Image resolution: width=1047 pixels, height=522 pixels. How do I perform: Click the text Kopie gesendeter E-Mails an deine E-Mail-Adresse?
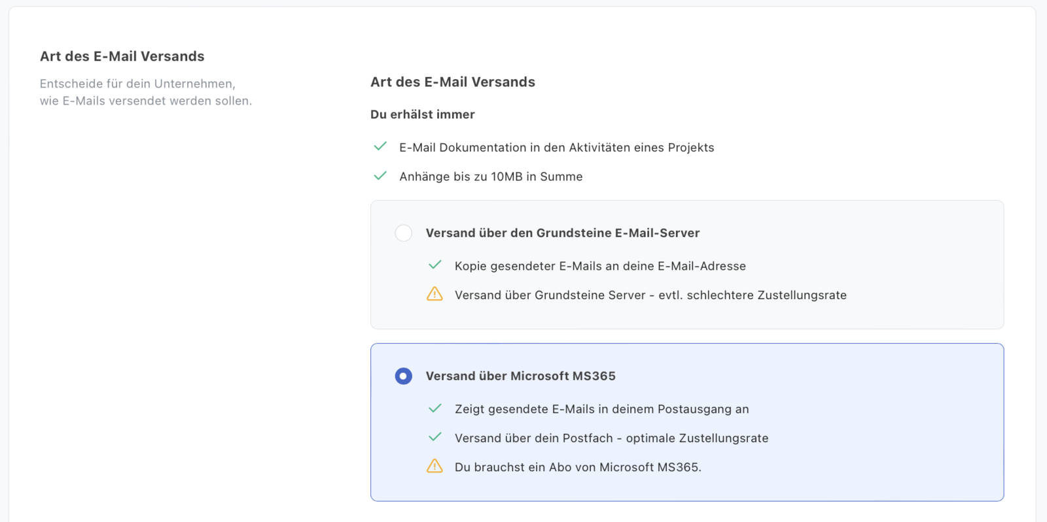click(600, 266)
